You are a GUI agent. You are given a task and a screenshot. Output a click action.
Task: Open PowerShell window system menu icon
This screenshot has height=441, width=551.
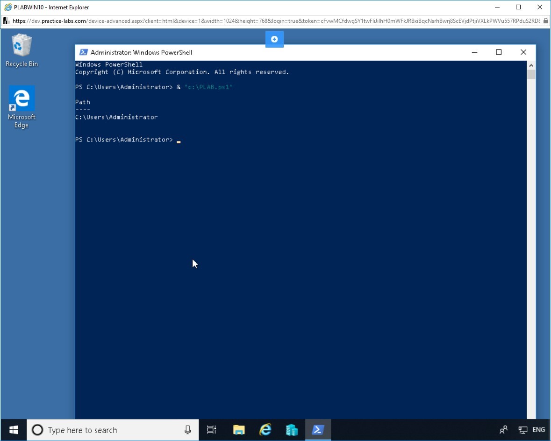click(x=83, y=52)
